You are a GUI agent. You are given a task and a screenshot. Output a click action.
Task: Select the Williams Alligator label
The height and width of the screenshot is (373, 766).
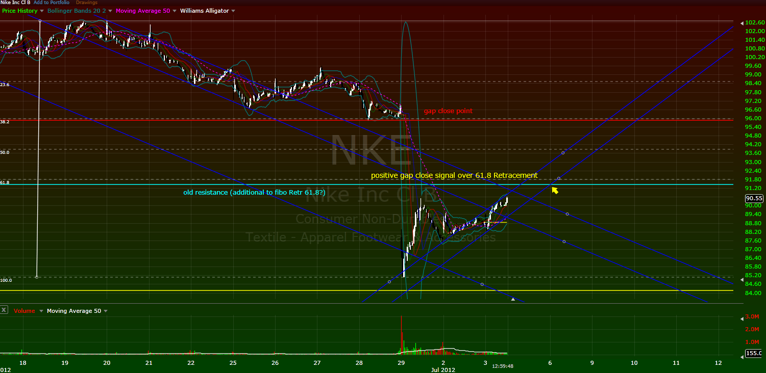point(205,11)
